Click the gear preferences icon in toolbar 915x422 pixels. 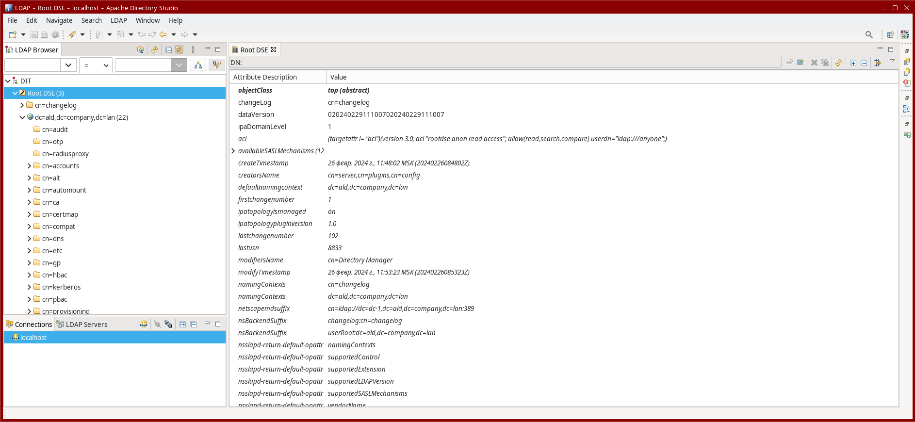pyautogui.click(x=55, y=34)
